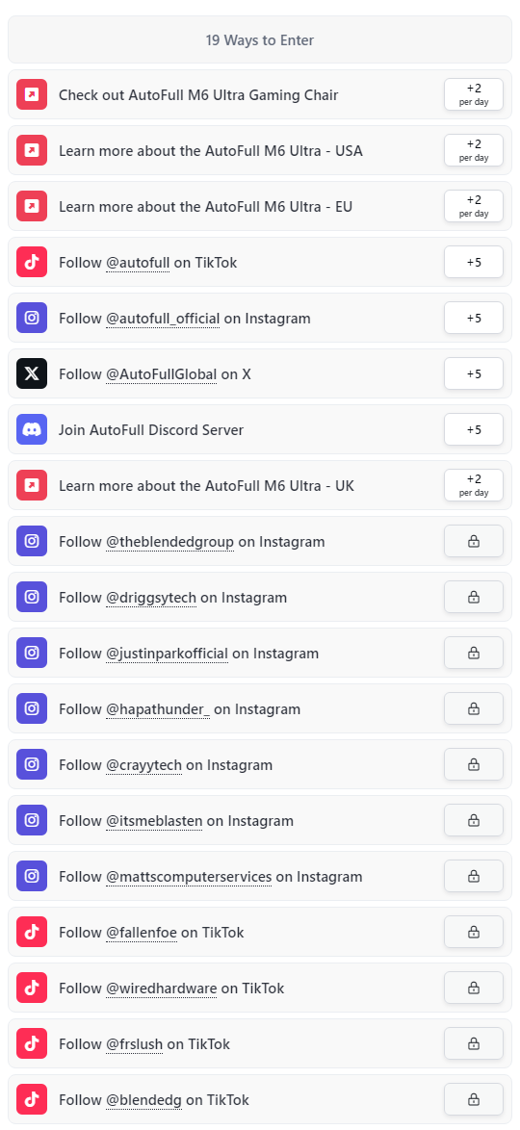
Task: Click the +5 button for Join Discord Server
Action: pos(474,429)
